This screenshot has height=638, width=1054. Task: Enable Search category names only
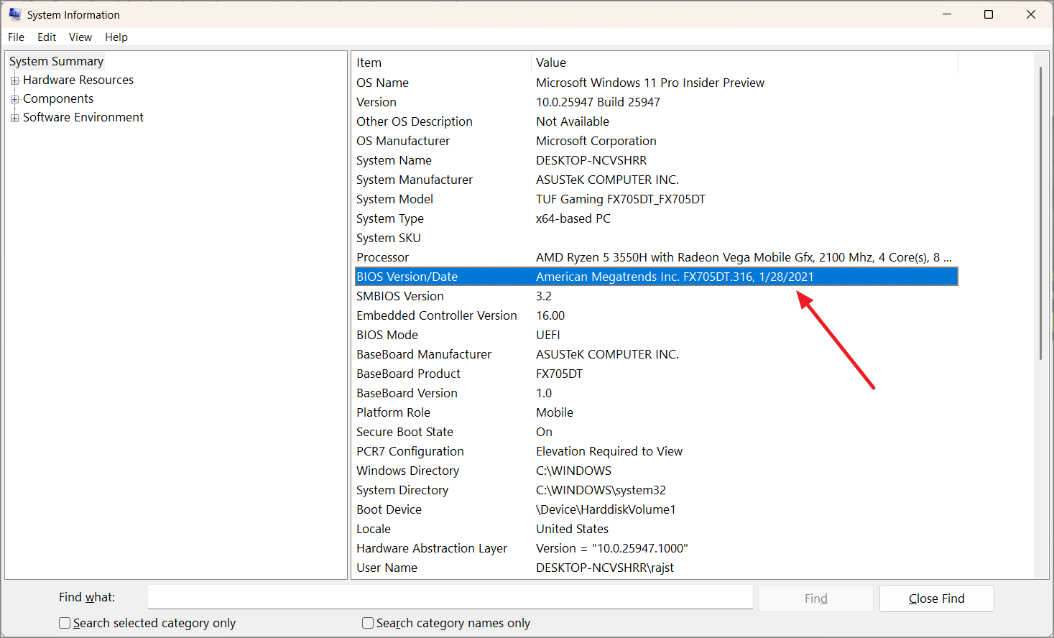coord(367,623)
